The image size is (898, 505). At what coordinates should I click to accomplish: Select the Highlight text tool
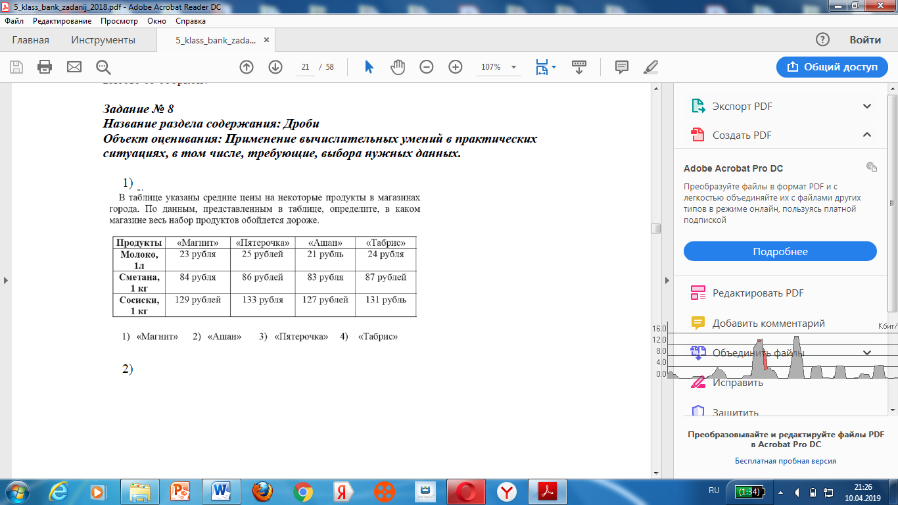click(650, 67)
